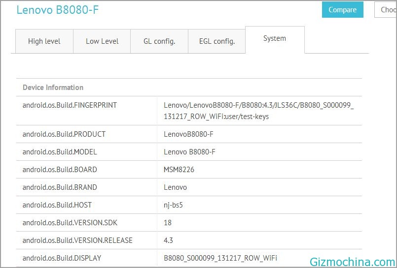Click the Lenovo B8080-F model value
The width and height of the screenshot is (397, 268).
tap(189, 152)
